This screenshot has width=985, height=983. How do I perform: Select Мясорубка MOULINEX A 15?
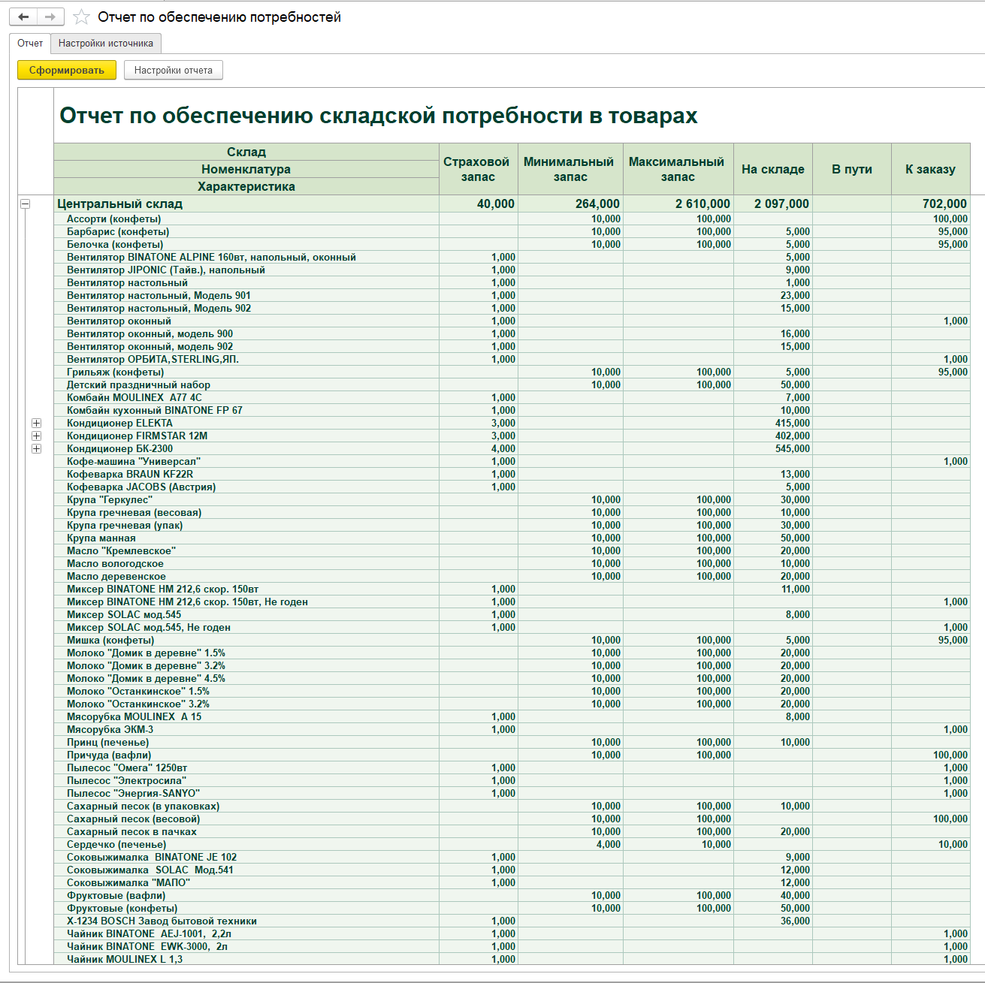(x=134, y=717)
